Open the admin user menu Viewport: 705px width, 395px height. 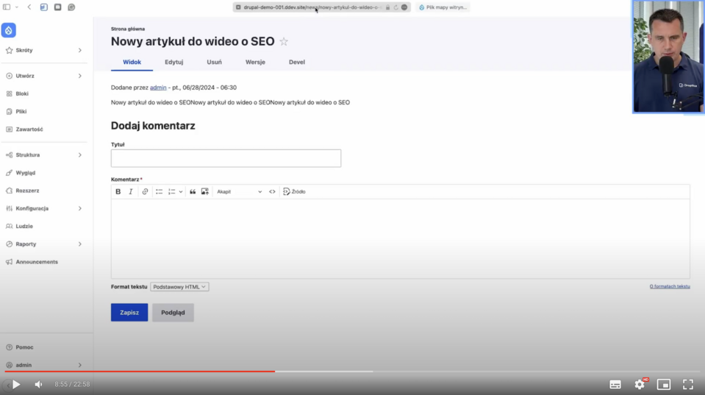(x=24, y=366)
